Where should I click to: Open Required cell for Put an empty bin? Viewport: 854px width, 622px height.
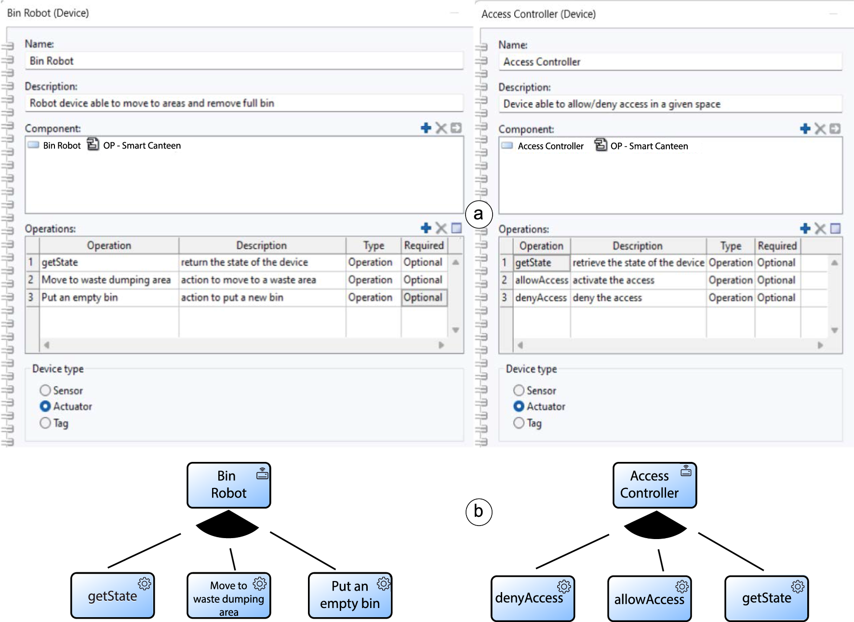click(423, 297)
